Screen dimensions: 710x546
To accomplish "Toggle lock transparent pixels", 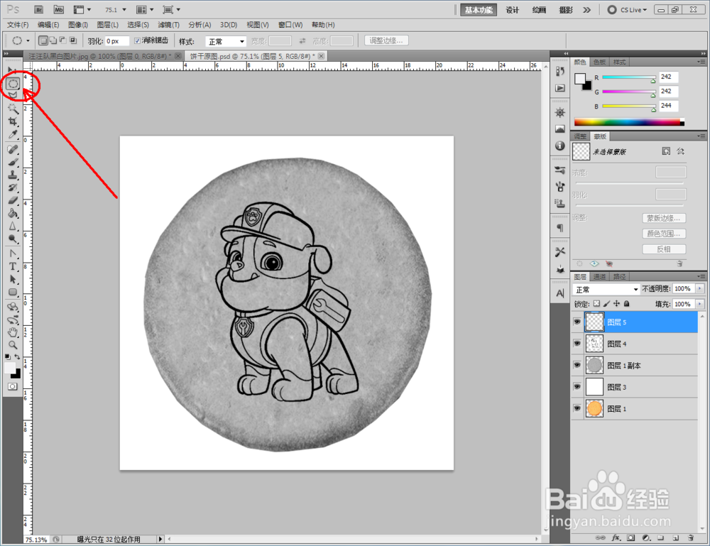I will pos(597,304).
